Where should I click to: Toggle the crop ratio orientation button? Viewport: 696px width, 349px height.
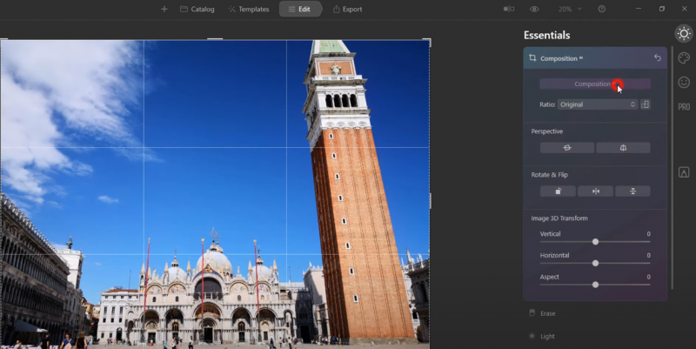(x=645, y=104)
